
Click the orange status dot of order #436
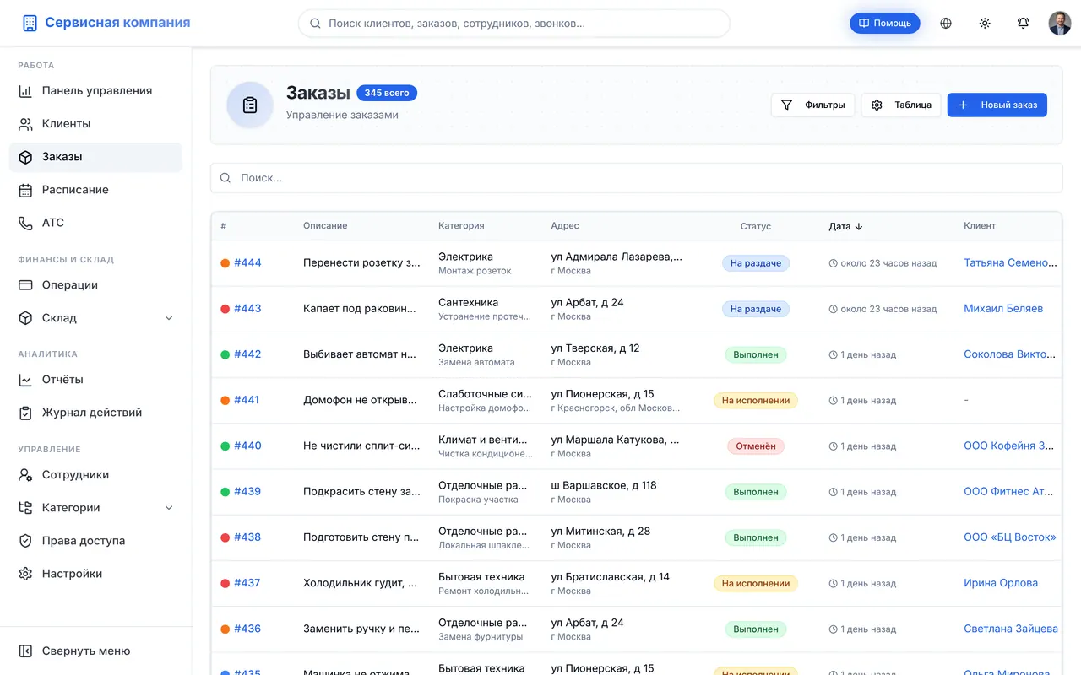coord(225,629)
